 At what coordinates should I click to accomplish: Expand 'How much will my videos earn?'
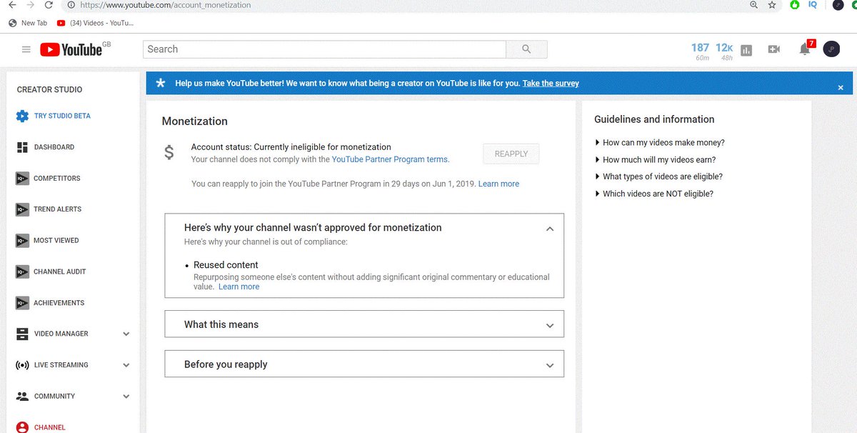point(655,160)
